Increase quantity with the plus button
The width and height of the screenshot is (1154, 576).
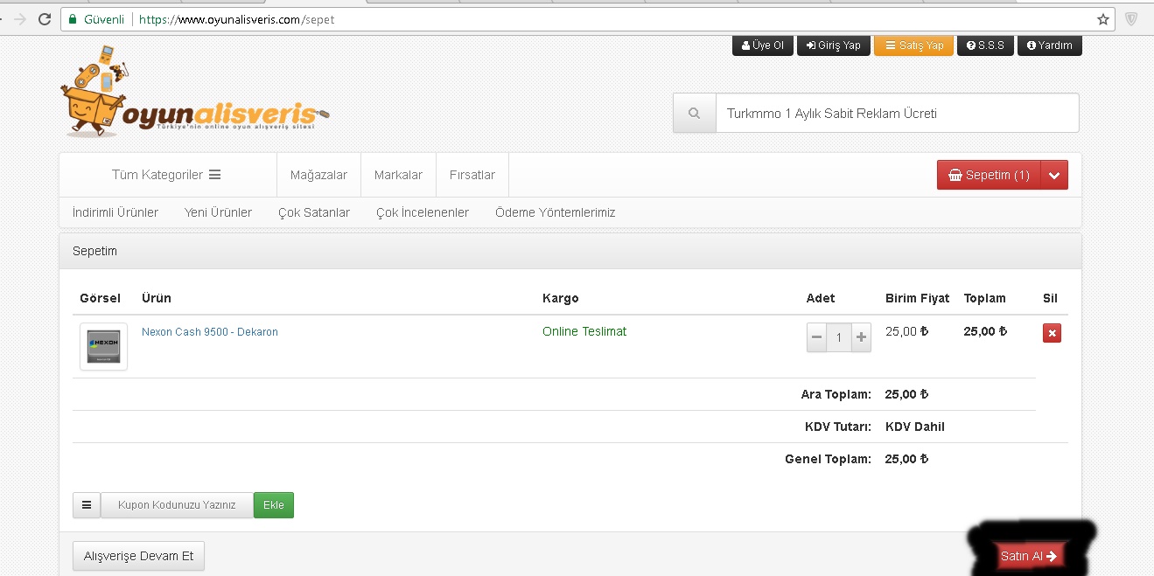pyautogui.click(x=861, y=337)
